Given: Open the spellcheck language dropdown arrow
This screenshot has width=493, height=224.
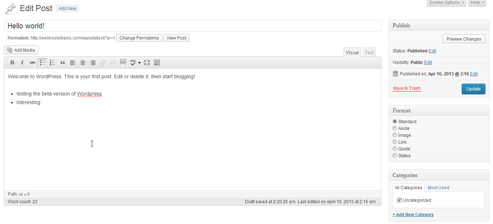Looking at the screenshot, I should 139,63.
